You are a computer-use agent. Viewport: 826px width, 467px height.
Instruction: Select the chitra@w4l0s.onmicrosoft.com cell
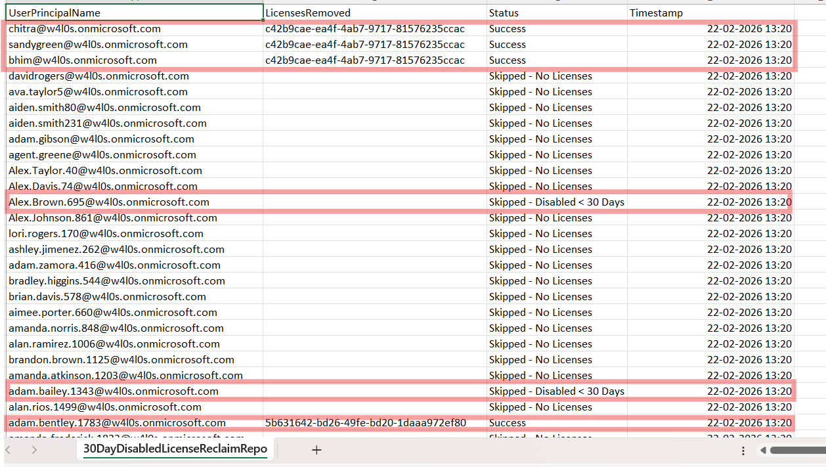pyautogui.click(x=134, y=29)
